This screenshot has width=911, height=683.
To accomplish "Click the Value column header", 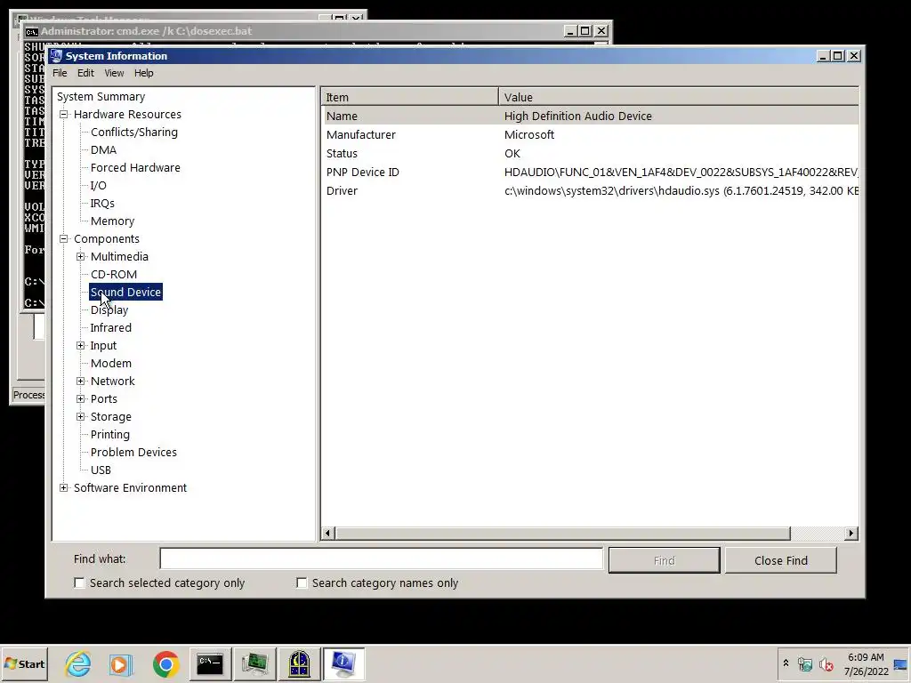I will [x=679, y=97].
